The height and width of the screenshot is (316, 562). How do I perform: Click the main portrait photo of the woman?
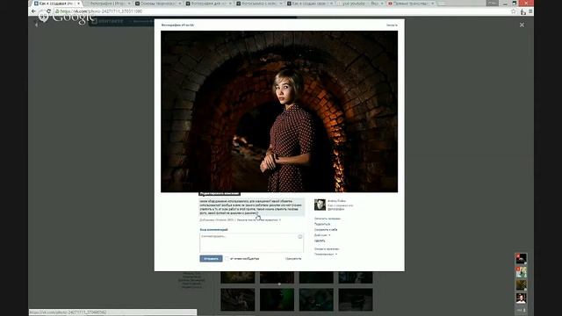[x=279, y=111]
